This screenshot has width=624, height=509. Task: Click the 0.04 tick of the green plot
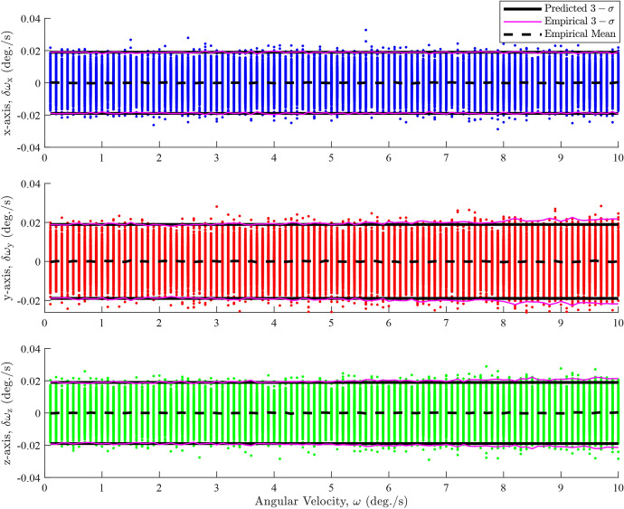tap(31, 349)
